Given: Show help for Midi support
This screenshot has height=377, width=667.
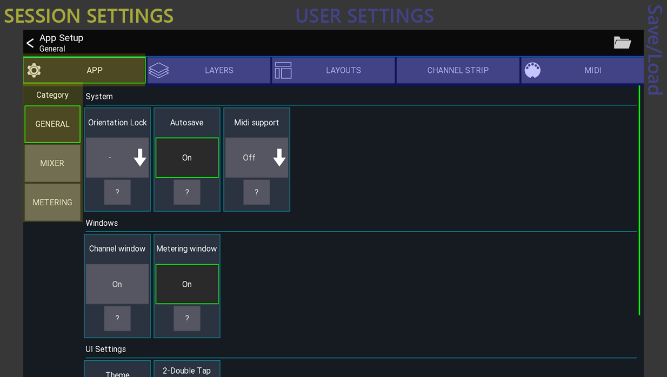Looking at the screenshot, I should tap(257, 192).
